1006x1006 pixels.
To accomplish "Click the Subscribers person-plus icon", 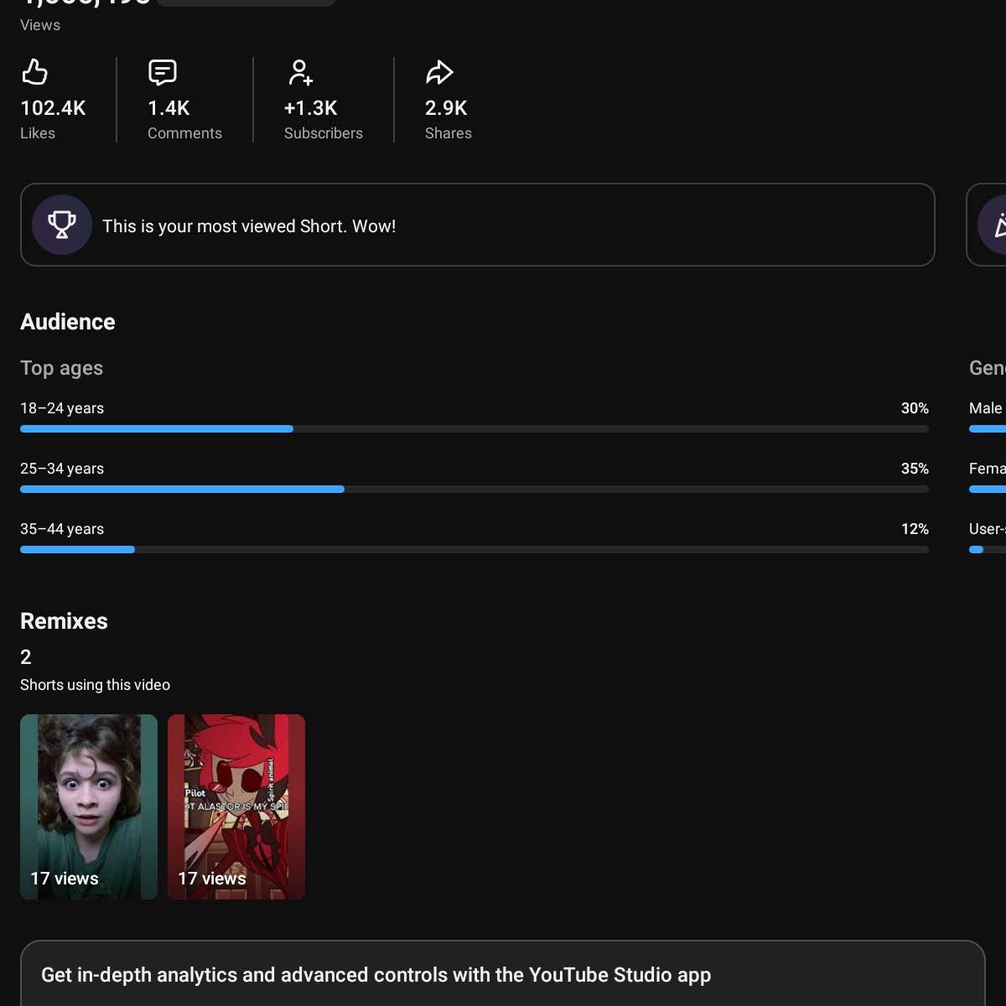I will pyautogui.click(x=299, y=72).
